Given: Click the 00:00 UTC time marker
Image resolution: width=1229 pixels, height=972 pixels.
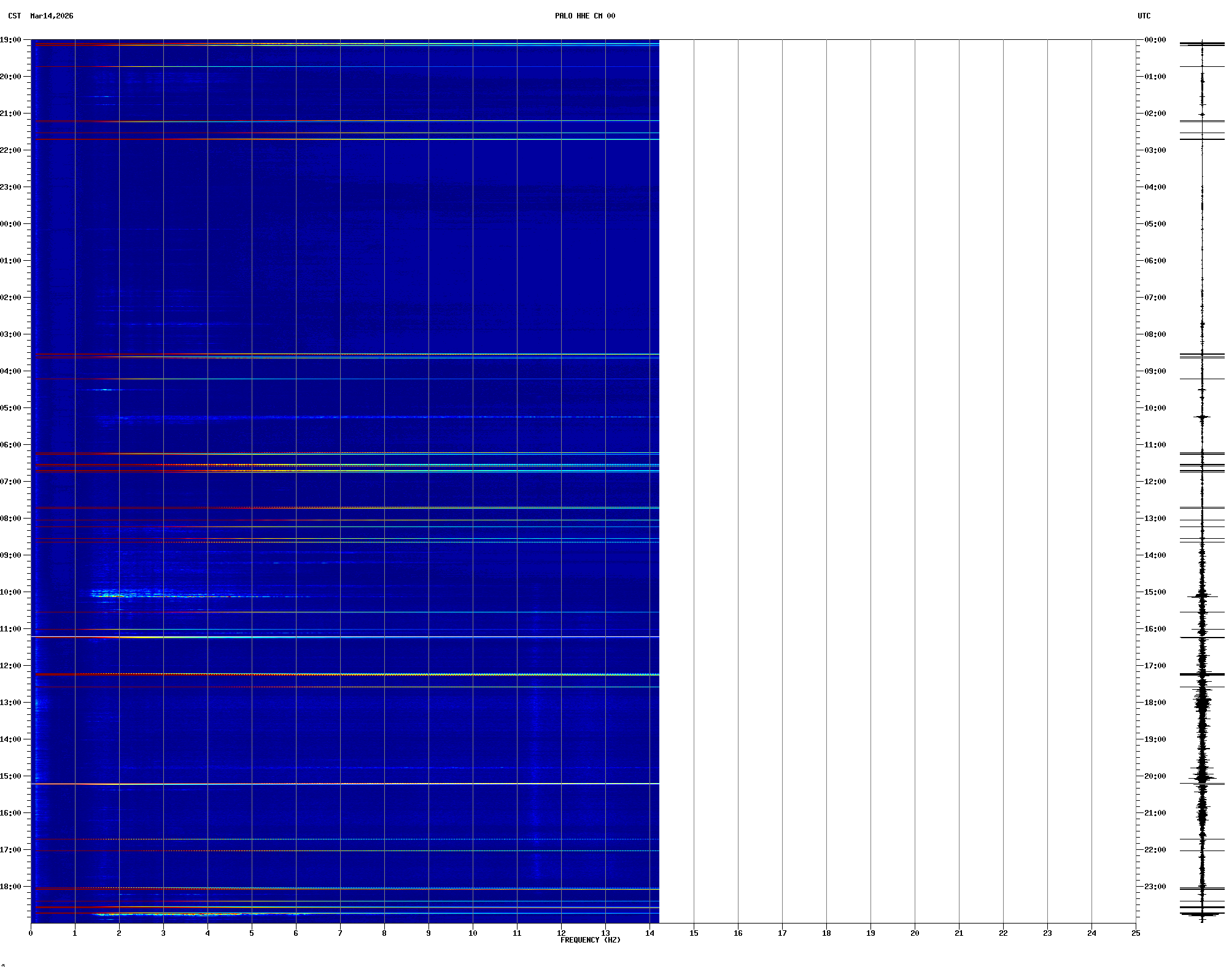Looking at the screenshot, I should 1155,40.
